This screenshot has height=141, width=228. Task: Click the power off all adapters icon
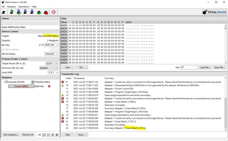tap(57, 135)
